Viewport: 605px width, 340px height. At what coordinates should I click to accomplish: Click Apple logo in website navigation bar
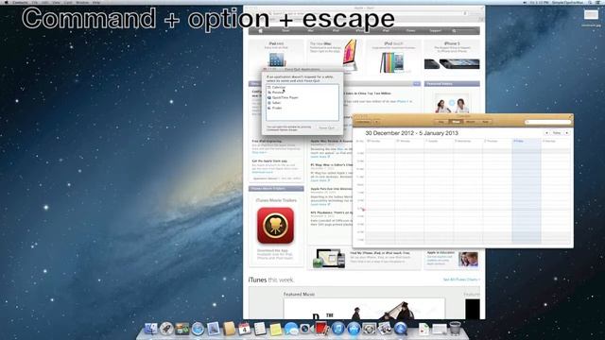tap(261, 30)
